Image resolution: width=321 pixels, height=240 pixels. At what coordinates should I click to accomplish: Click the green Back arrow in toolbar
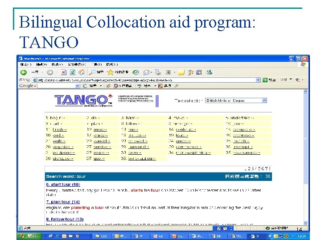point(24,72)
